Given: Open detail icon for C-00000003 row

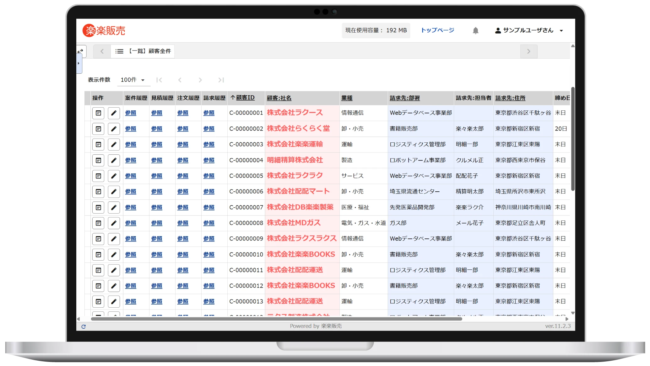Looking at the screenshot, I should [x=98, y=144].
